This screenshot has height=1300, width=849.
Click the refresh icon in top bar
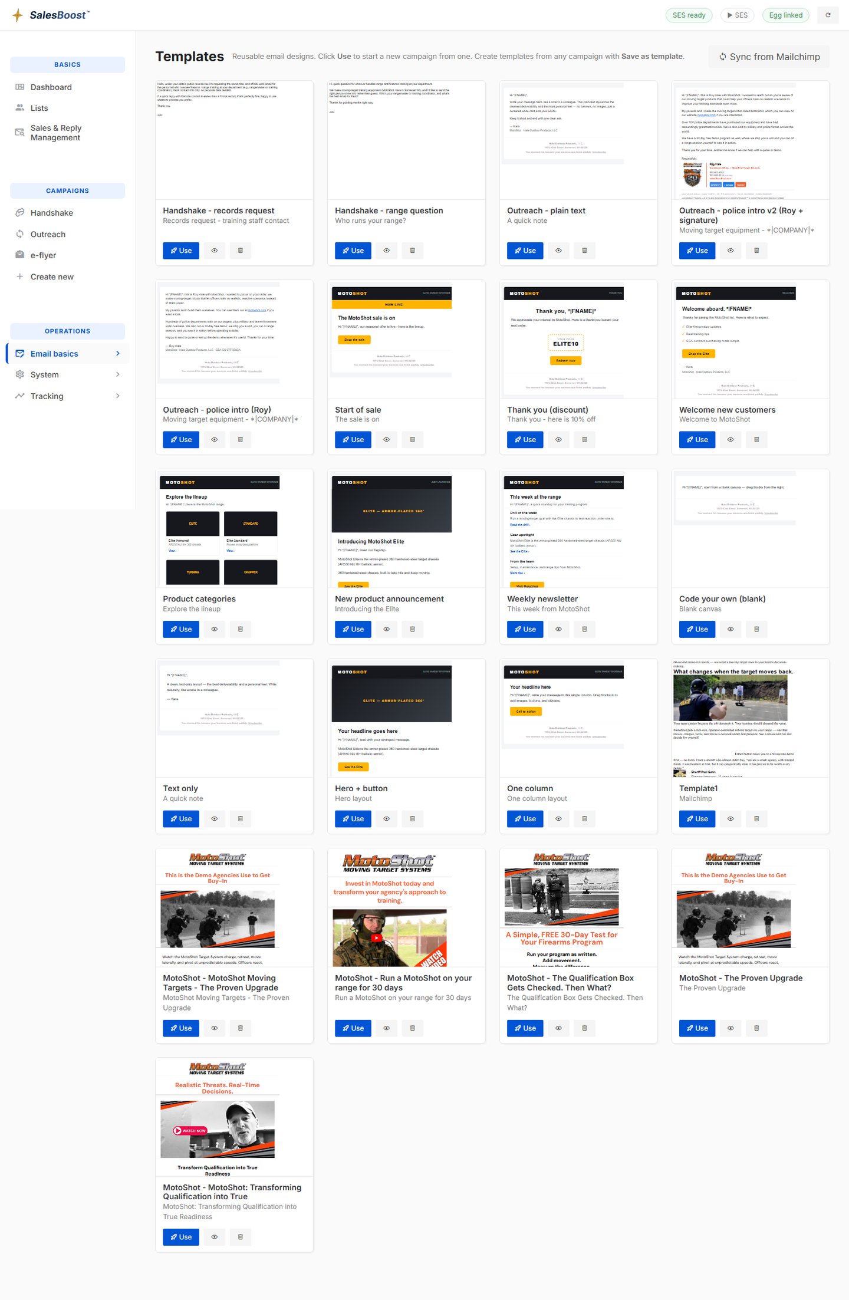828,15
